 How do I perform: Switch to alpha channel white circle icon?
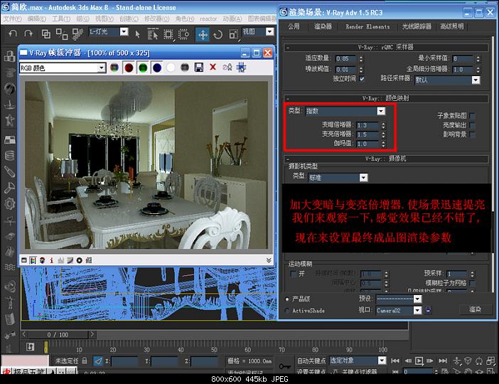[171, 68]
